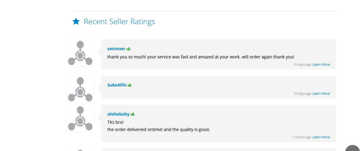
Task: Click swtnswr's "thank you so much" review text
Action: tap(200, 57)
